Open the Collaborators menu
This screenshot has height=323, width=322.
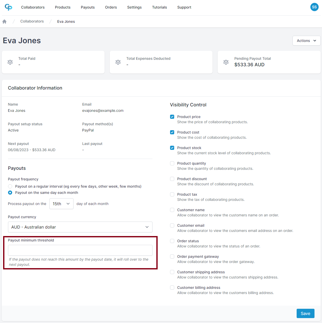point(33,7)
